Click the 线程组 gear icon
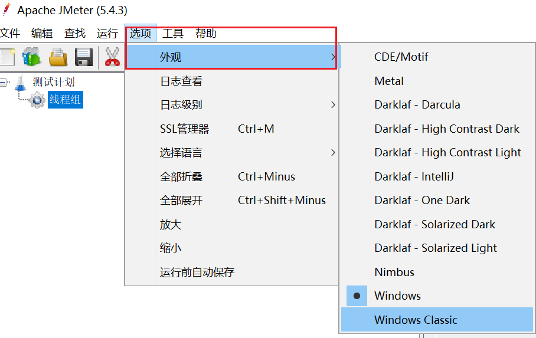This screenshot has width=536, height=338. [37, 100]
